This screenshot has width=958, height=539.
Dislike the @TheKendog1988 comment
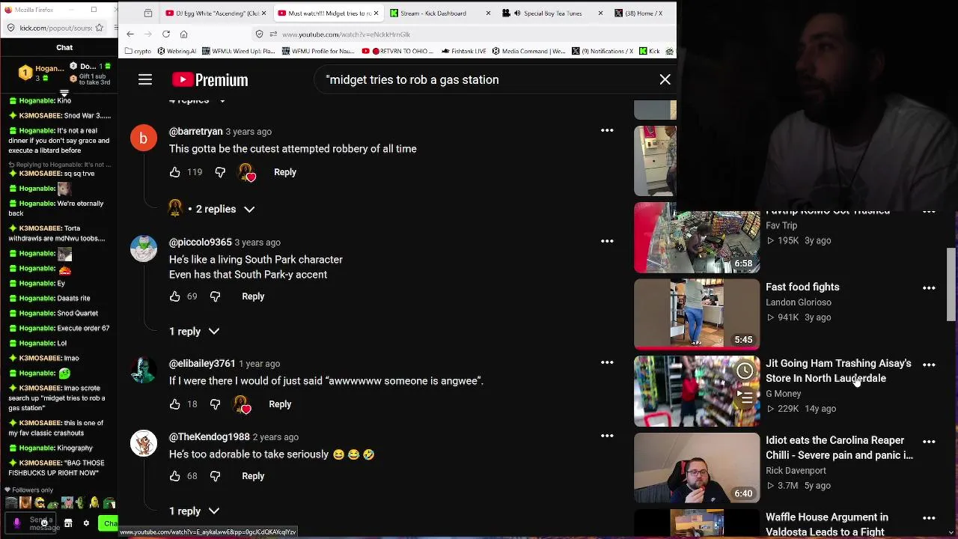click(215, 476)
